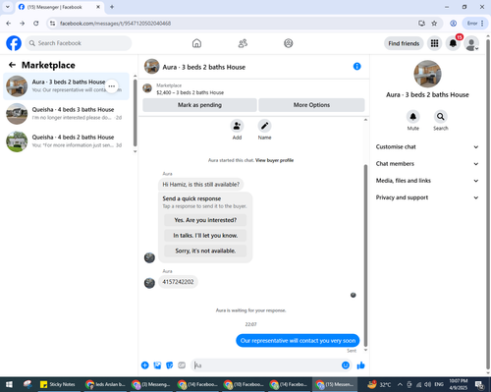Open the emoji picker in the message box
Viewport: 491px width, 392px height.
point(346,365)
